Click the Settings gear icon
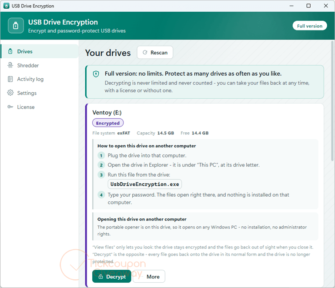 10,93
